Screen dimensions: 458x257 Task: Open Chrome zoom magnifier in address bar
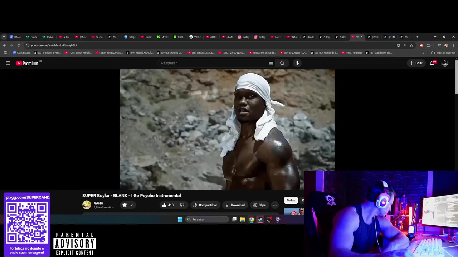(405, 45)
